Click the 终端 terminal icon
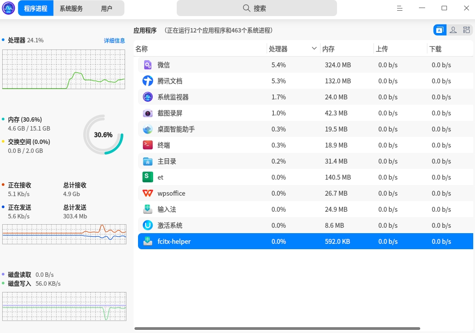The width and height of the screenshot is (475, 333). point(147,145)
